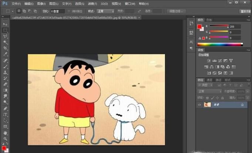Toggle lock image pixels brush icon
Screen dimensions: 252x153
point(212,98)
